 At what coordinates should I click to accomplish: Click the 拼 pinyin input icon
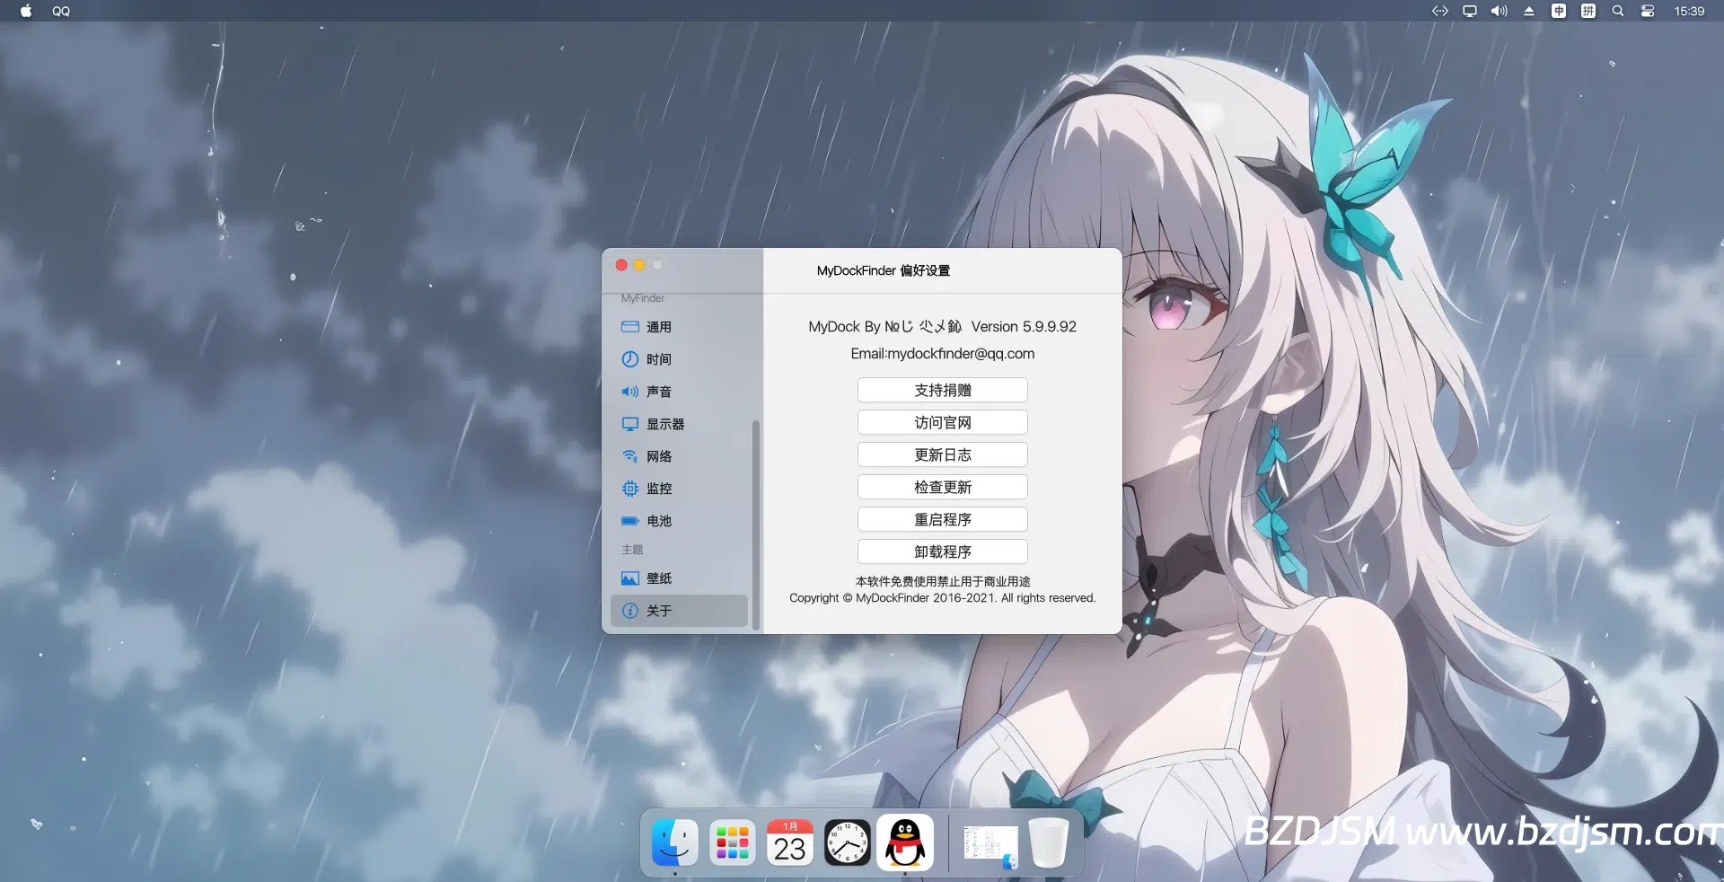tap(1588, 11)
